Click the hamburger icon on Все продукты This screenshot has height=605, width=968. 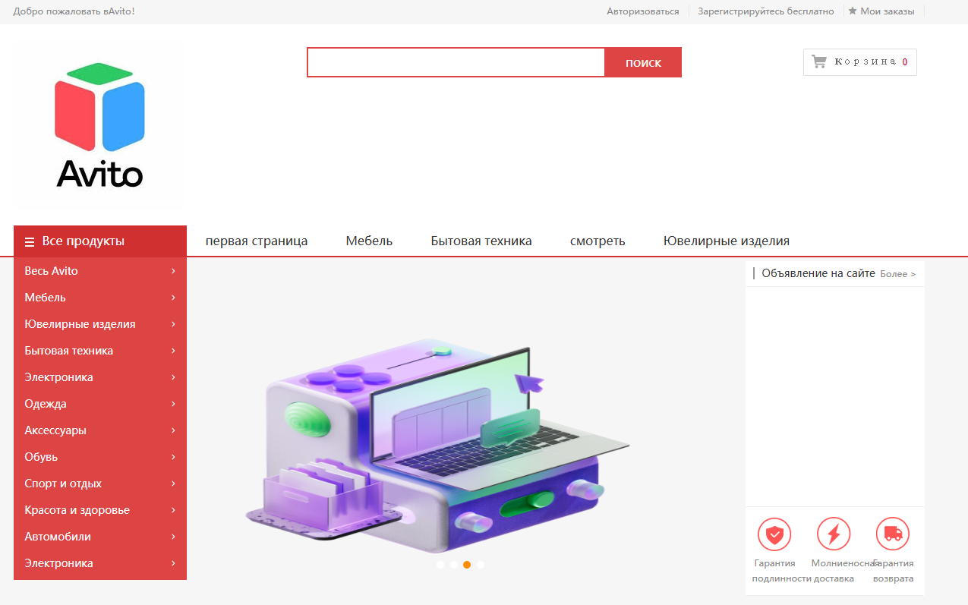coord(29,241)
